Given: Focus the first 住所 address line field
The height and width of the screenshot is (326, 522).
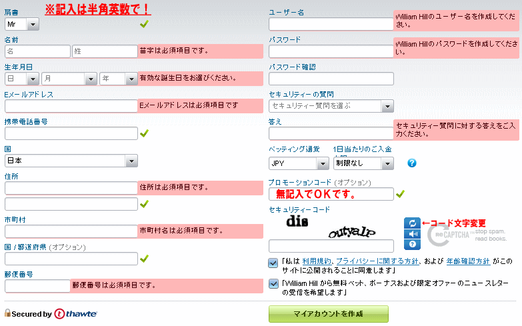Looking at the screenshot, I should [x=71, y=188].
